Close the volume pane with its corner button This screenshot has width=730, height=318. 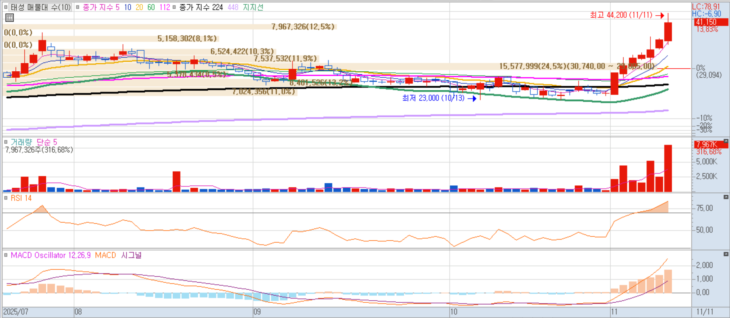click(x=726, y=141)
